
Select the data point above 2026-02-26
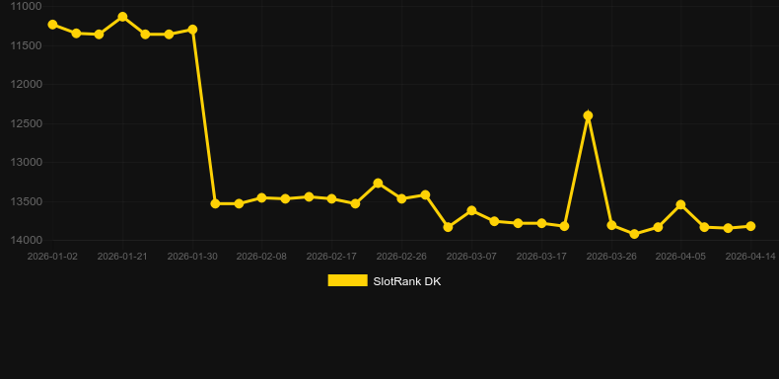pyautogui.click(x=401, y=198)
